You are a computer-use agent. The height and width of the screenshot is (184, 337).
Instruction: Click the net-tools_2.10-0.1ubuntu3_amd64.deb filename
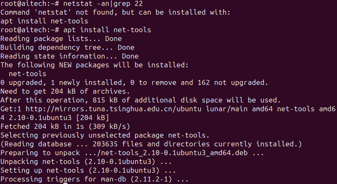tap(174, 153)
